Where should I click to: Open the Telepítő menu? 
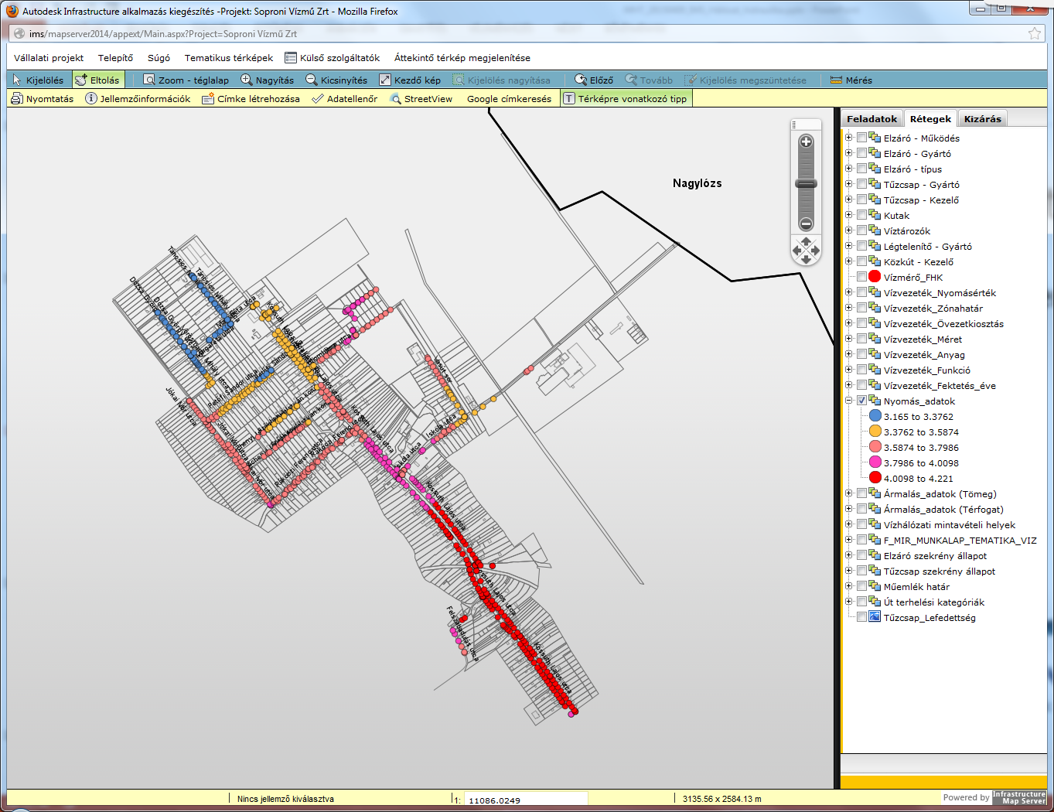click(x=115, y=57)
